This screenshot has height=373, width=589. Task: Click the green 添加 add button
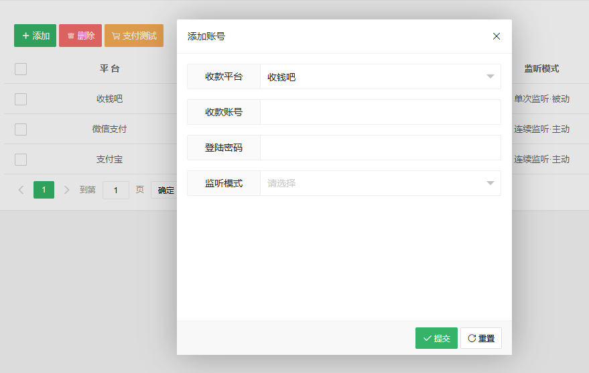coord(35,36)
